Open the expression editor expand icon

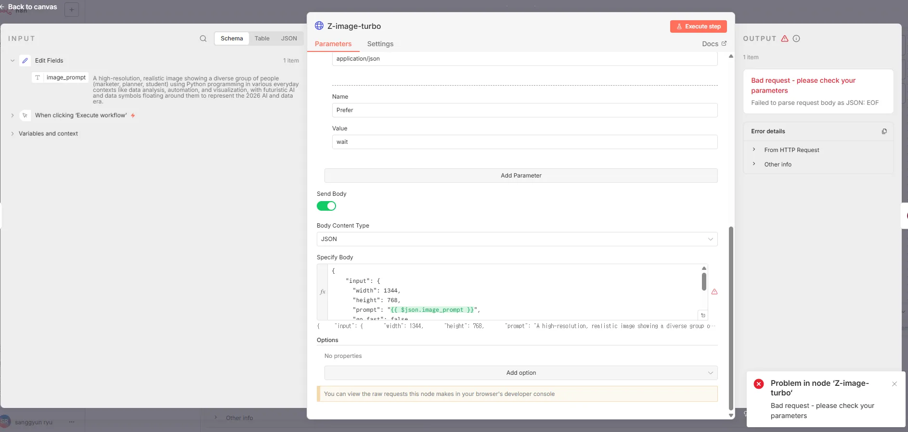(703, 315)
